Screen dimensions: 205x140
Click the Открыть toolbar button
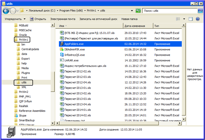pyautogui.click(x=38, y=19)
